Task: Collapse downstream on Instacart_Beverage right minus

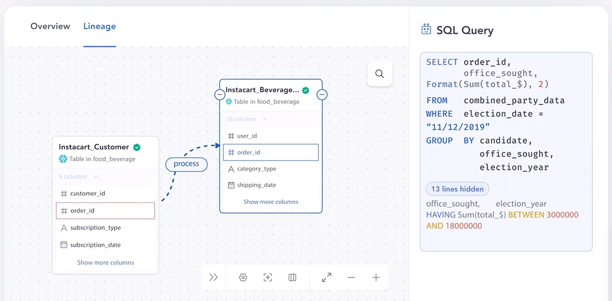Action: 322,94
